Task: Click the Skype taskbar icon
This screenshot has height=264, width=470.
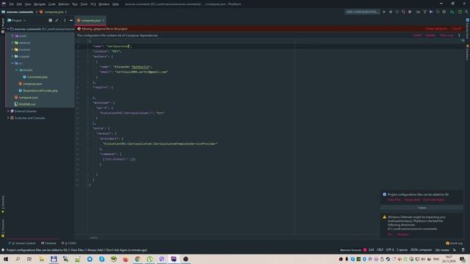Action: click(101, 259)
